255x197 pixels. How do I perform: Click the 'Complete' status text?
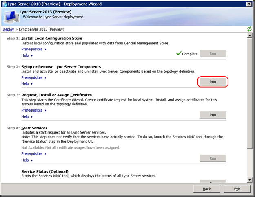190,54
